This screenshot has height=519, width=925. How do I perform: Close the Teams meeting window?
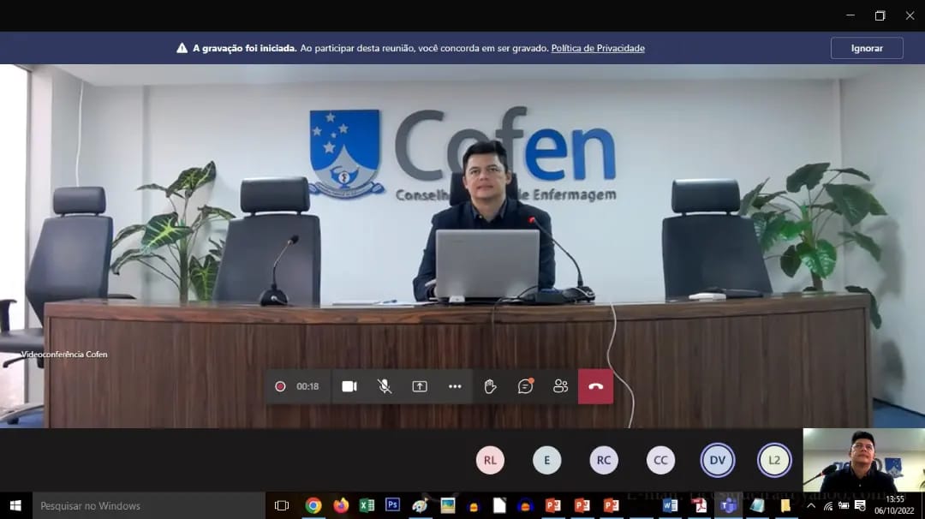coord(910,16)
